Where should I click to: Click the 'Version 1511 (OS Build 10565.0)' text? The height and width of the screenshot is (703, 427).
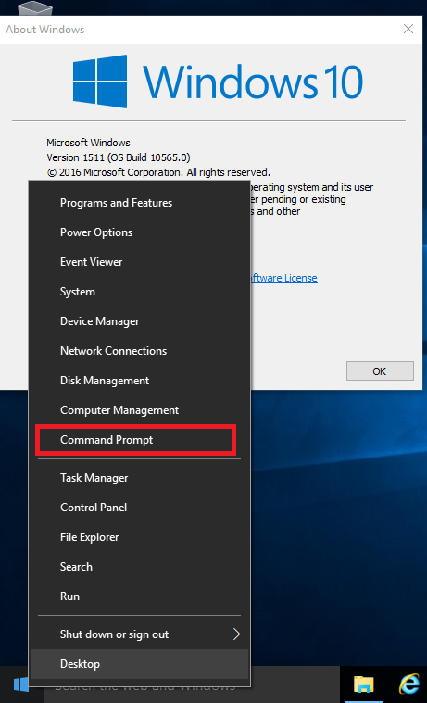point(119,157)
